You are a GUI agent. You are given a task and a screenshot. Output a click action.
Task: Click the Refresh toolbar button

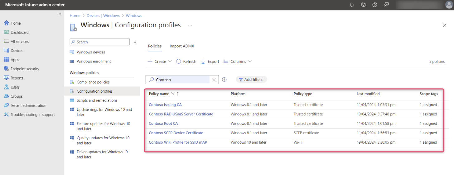click(x=186, y=62)
